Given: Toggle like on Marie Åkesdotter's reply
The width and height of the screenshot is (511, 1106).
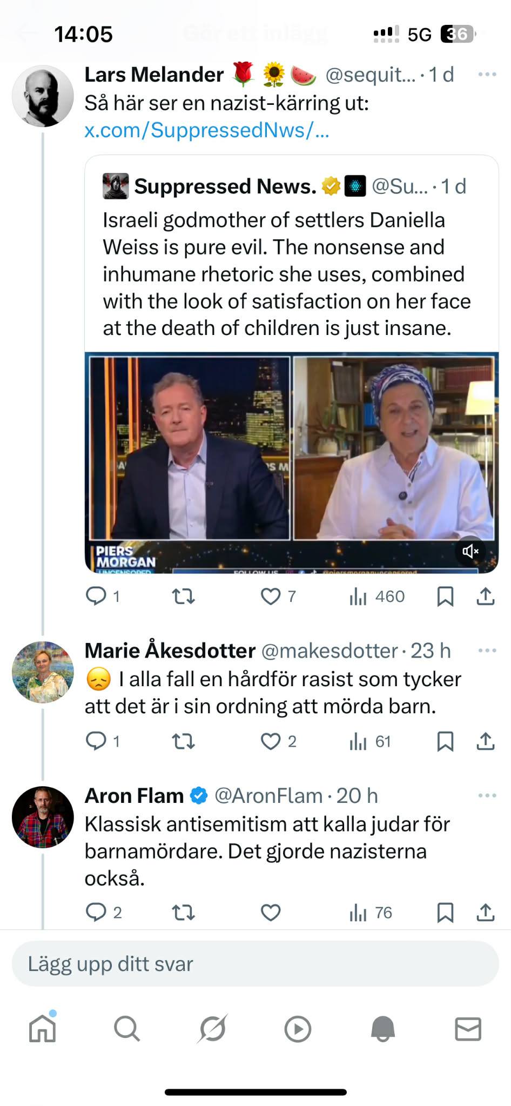Looking at the screenshot, I should point(271,741).
